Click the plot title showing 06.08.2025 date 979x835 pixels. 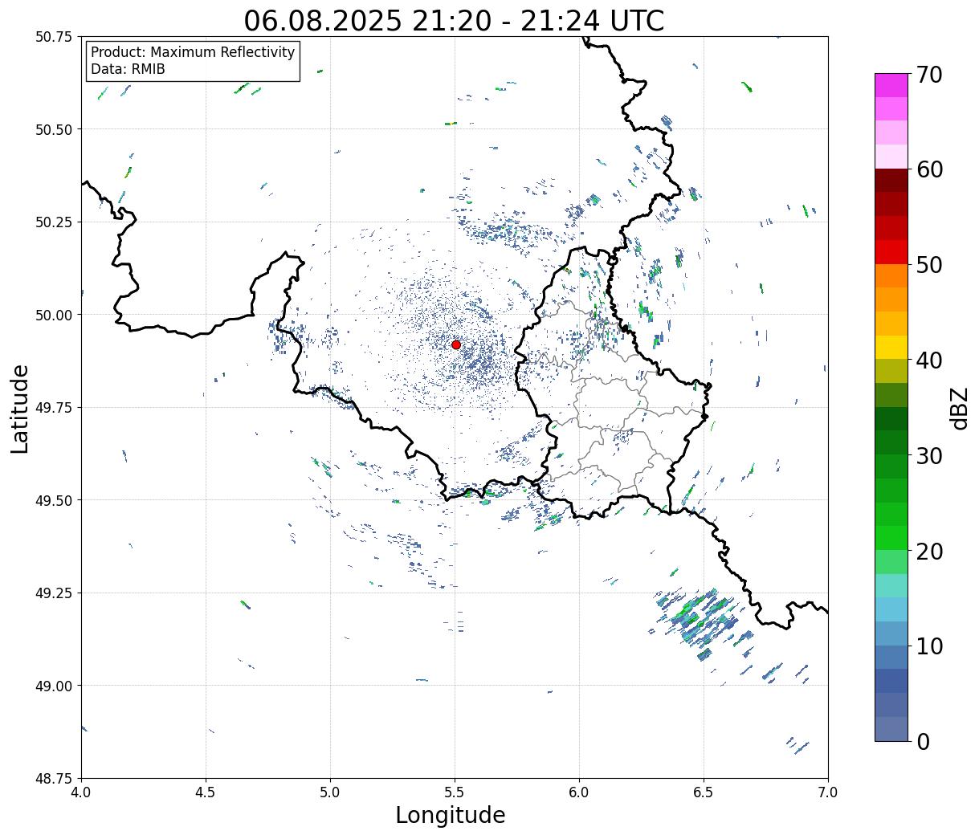[454, 20]
